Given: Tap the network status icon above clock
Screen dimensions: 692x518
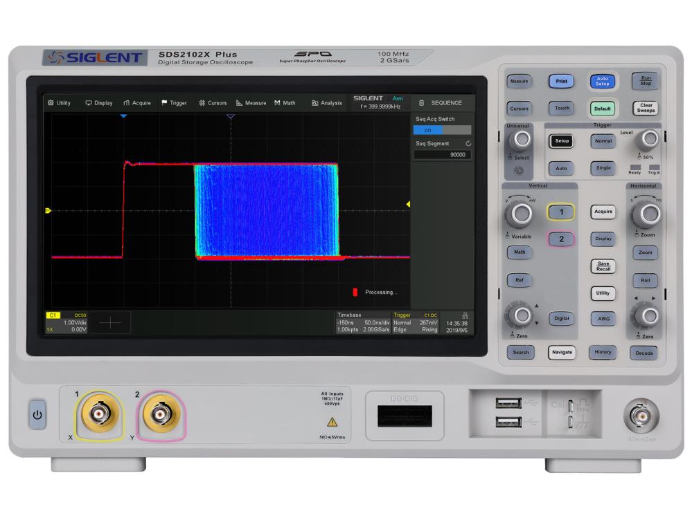Looking at the screenshot, I should (464, 315).
